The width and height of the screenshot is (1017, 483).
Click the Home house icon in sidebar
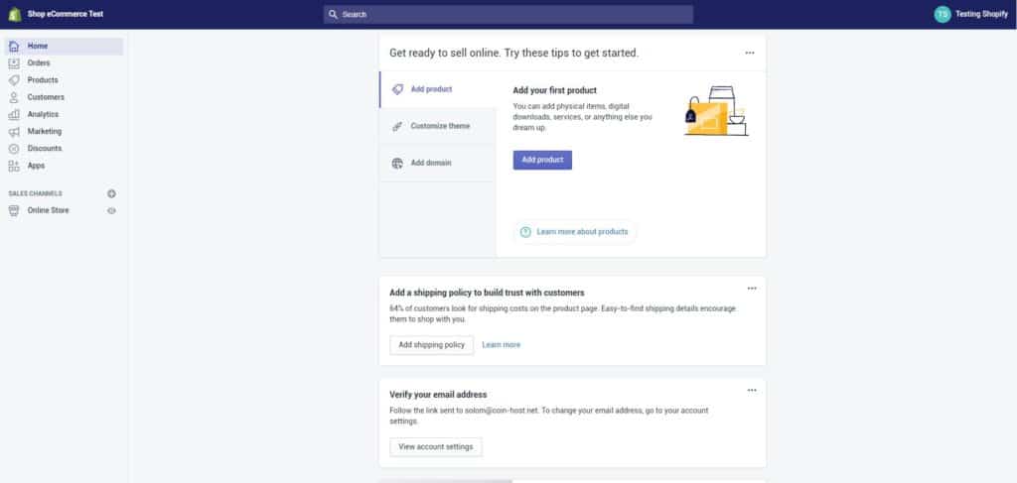(x=14, y=46)
